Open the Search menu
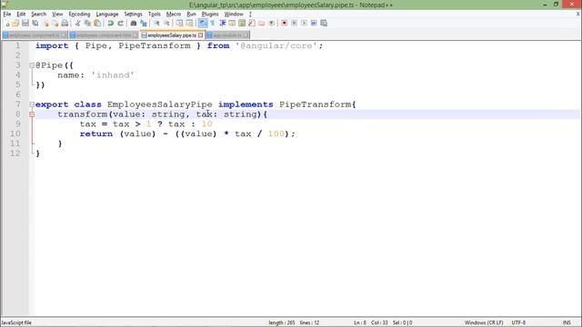The width and height of the screenshot is (582, 327). (38, 15)
